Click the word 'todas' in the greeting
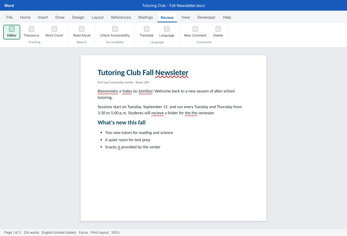This screenshot has height=236, width=347. (127, 91)
